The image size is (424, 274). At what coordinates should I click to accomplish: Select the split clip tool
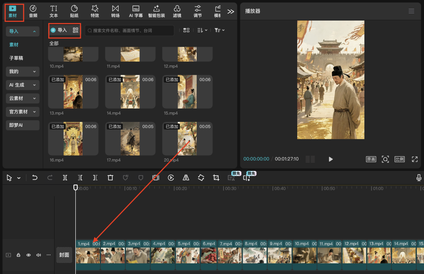coord(65,178)
